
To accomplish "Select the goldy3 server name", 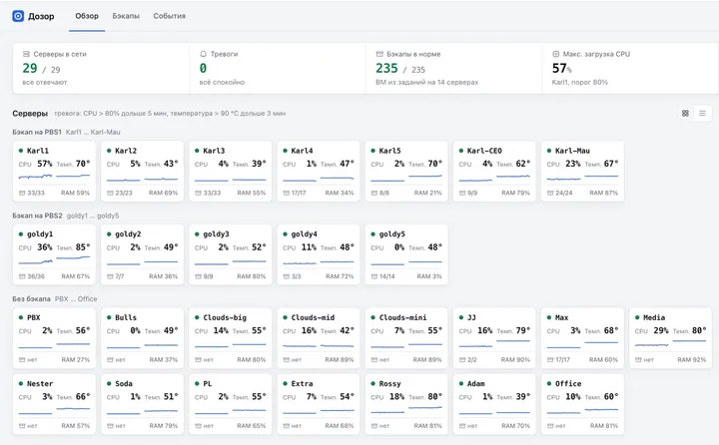I will pos(216,234).
